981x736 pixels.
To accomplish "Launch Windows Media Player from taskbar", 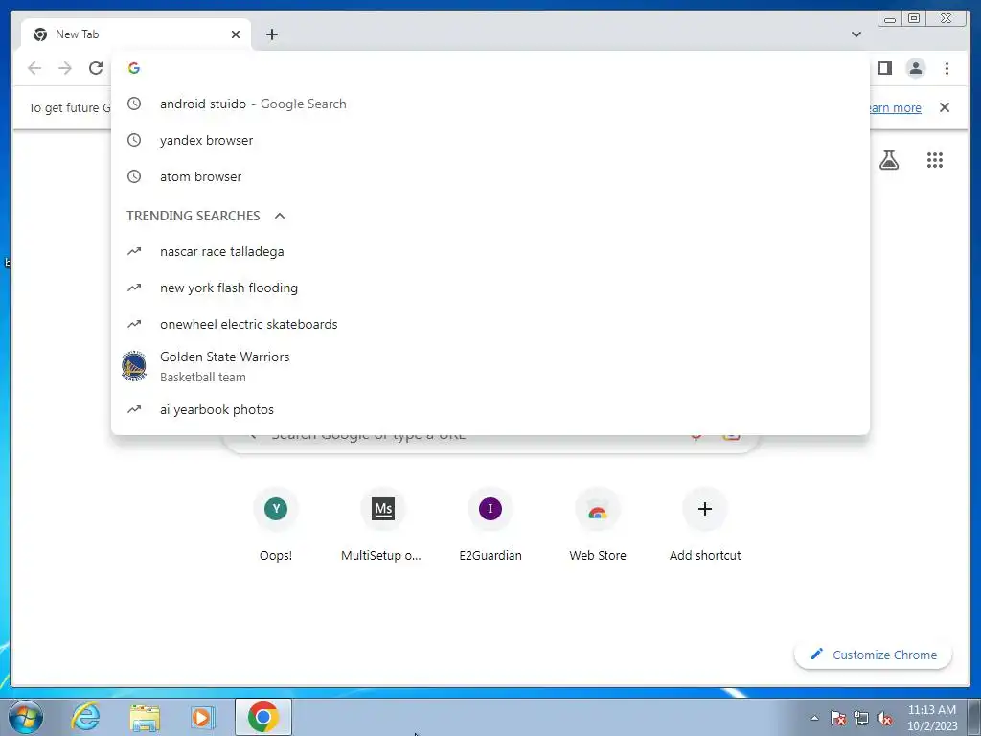I will [x=202, y=717].
